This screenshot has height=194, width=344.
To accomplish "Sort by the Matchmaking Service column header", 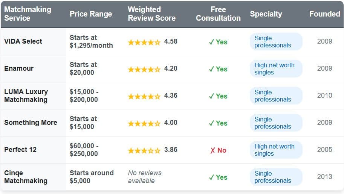I will click(28, 14).
